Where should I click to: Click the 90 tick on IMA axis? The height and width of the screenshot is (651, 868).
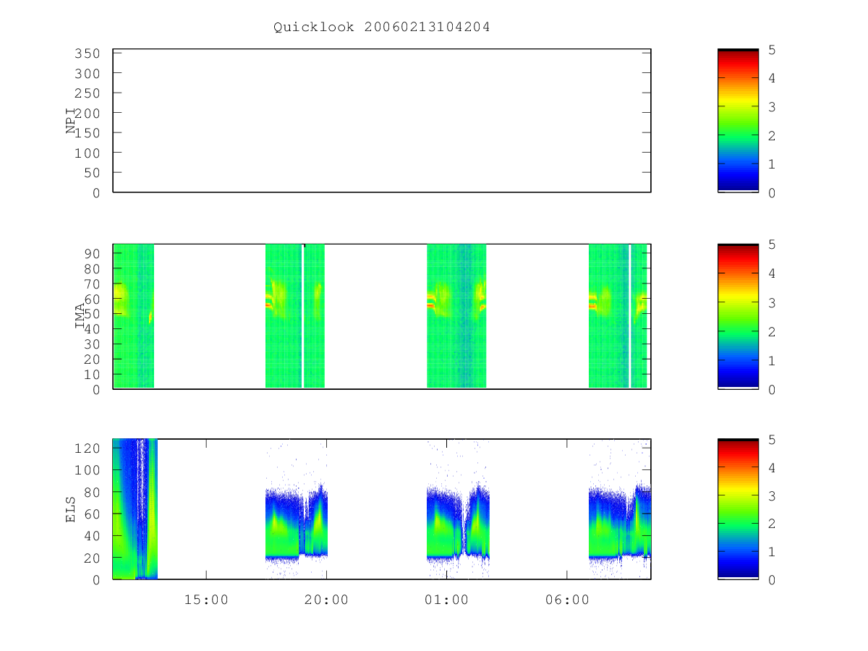tap(90, 253)
